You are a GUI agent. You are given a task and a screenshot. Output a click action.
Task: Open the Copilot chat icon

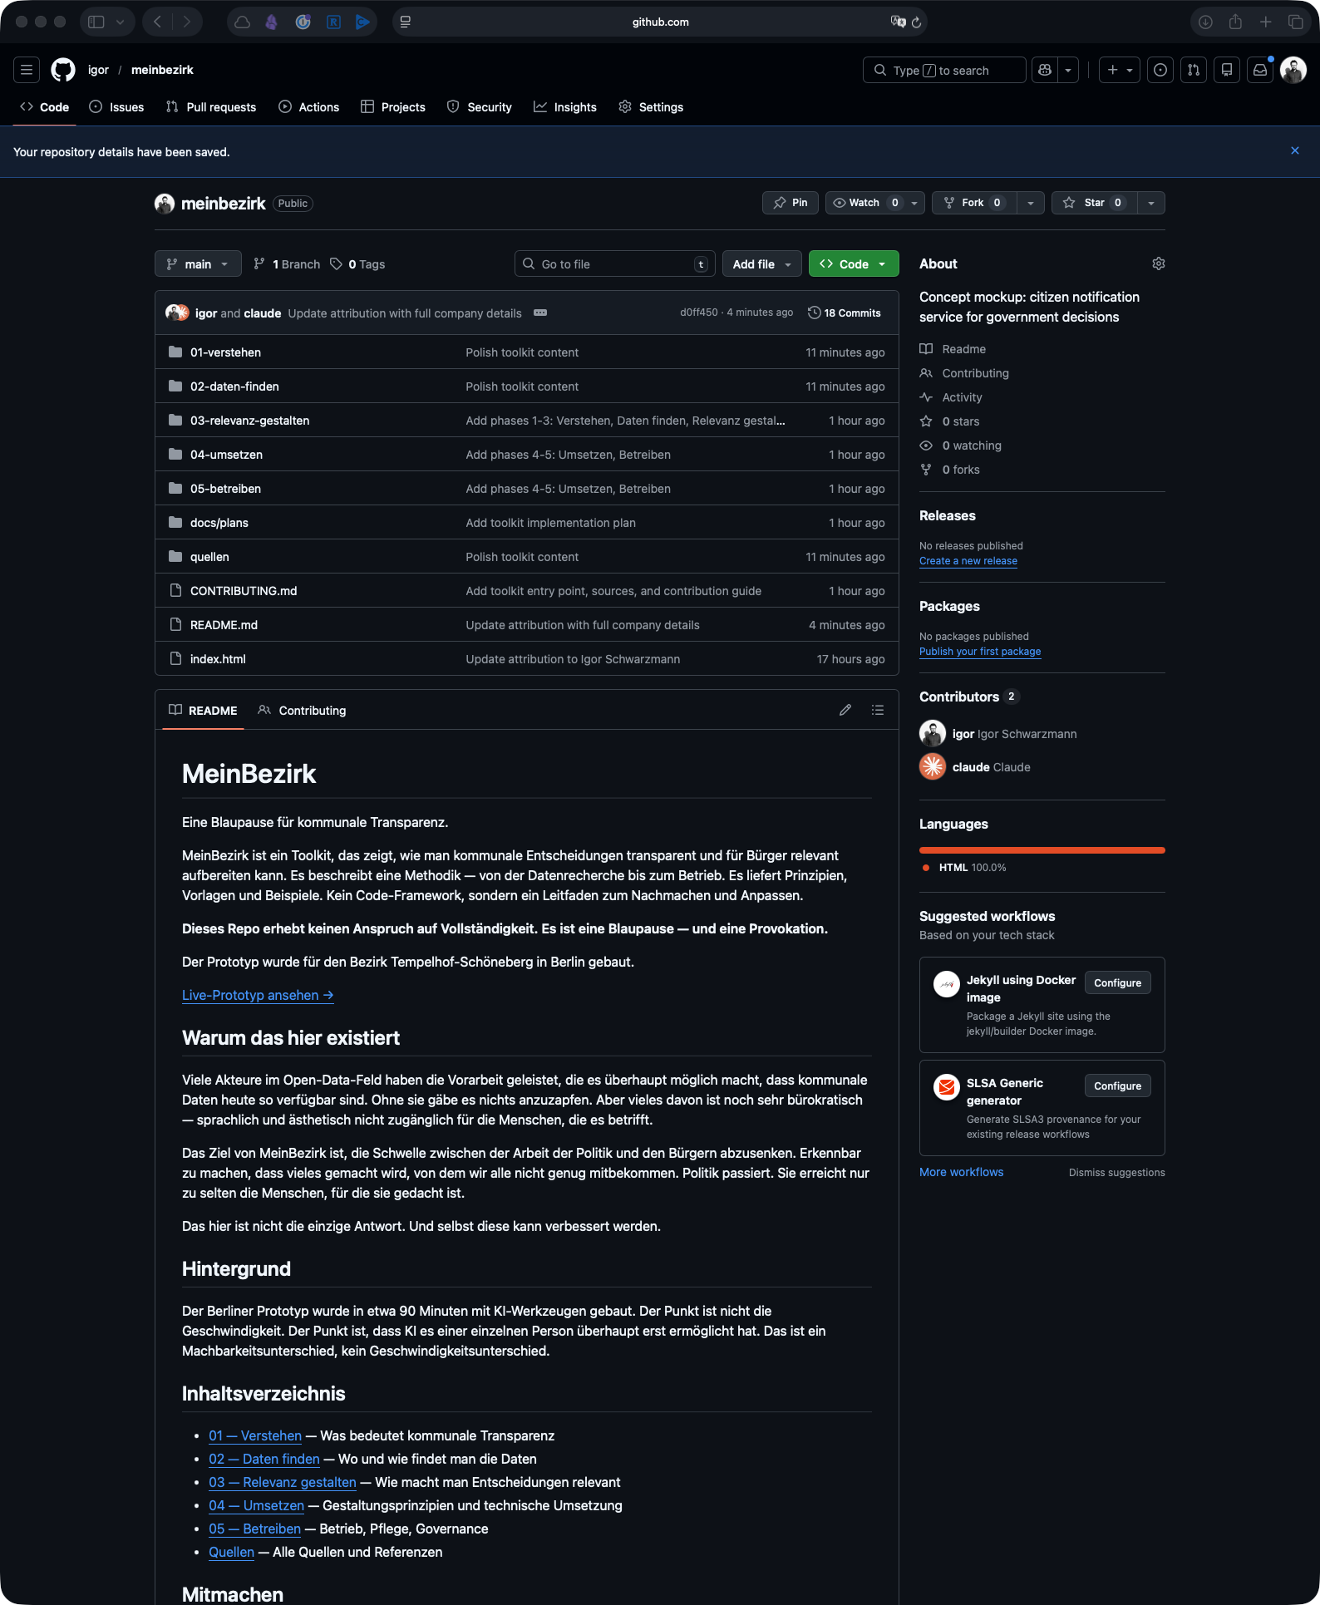tap(1045, 70)
